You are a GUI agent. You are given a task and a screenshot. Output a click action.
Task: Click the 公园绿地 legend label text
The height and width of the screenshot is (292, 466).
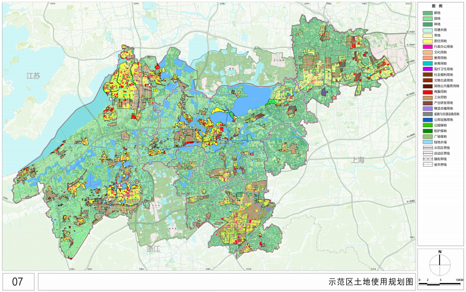[440, 125]
